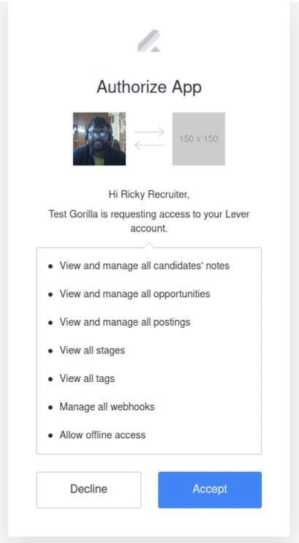Viewport: 299px width, 543px height.
Task: Click the View all tags permission
Action: coord(87,378)
